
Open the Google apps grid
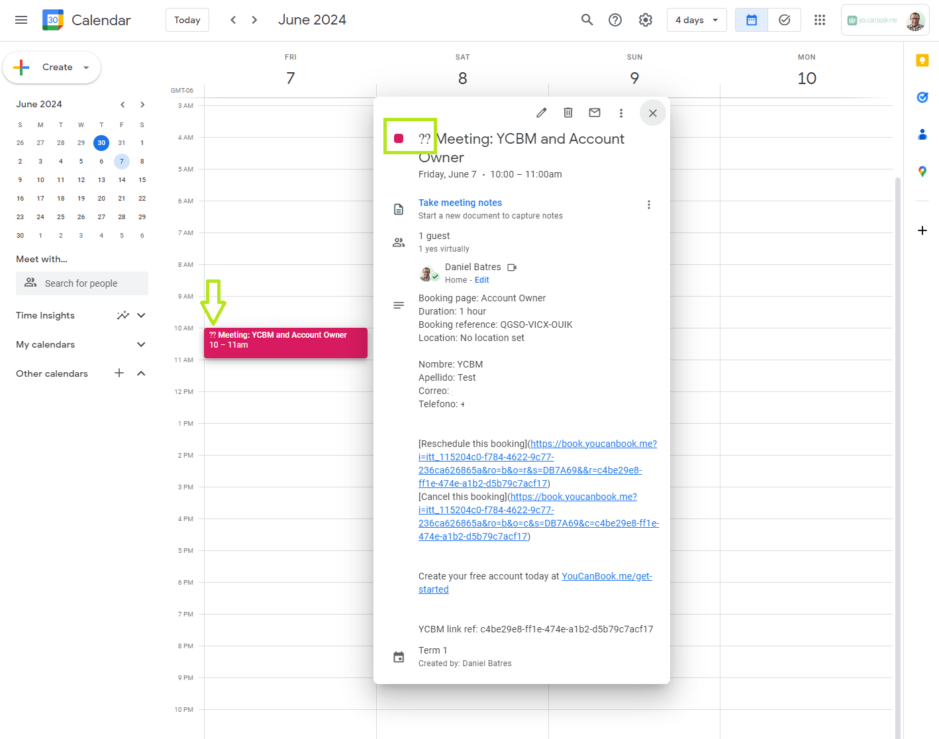820,20
